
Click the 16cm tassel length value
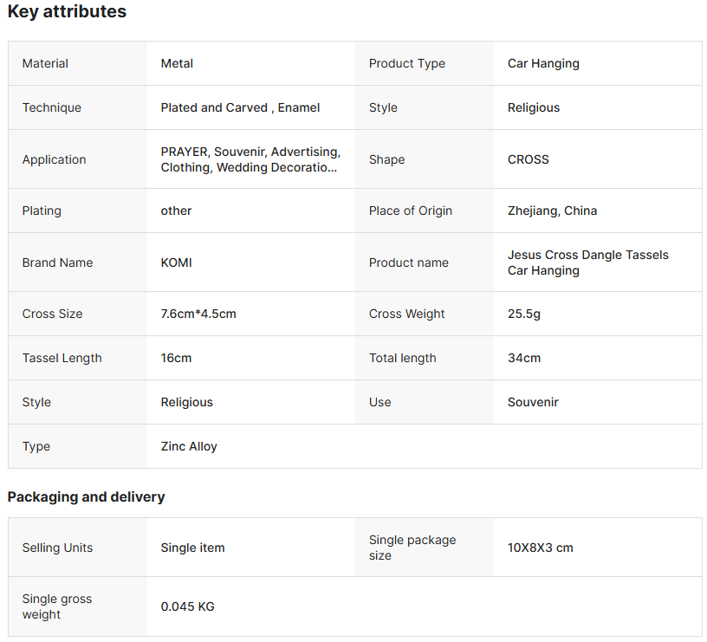176,358
